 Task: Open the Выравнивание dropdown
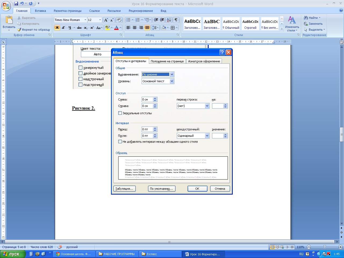(172, 74)
